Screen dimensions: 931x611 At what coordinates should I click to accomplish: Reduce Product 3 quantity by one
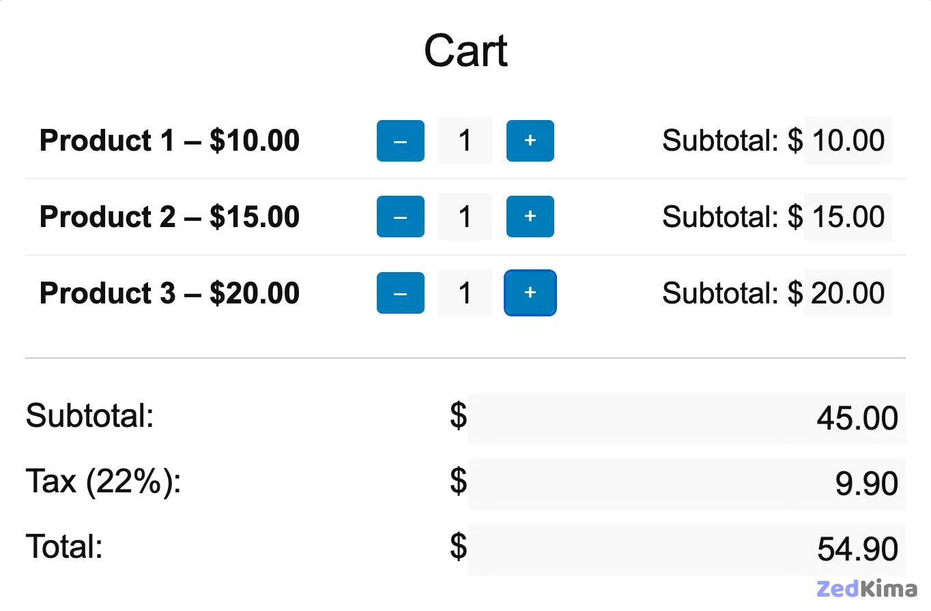pos(401,293)
